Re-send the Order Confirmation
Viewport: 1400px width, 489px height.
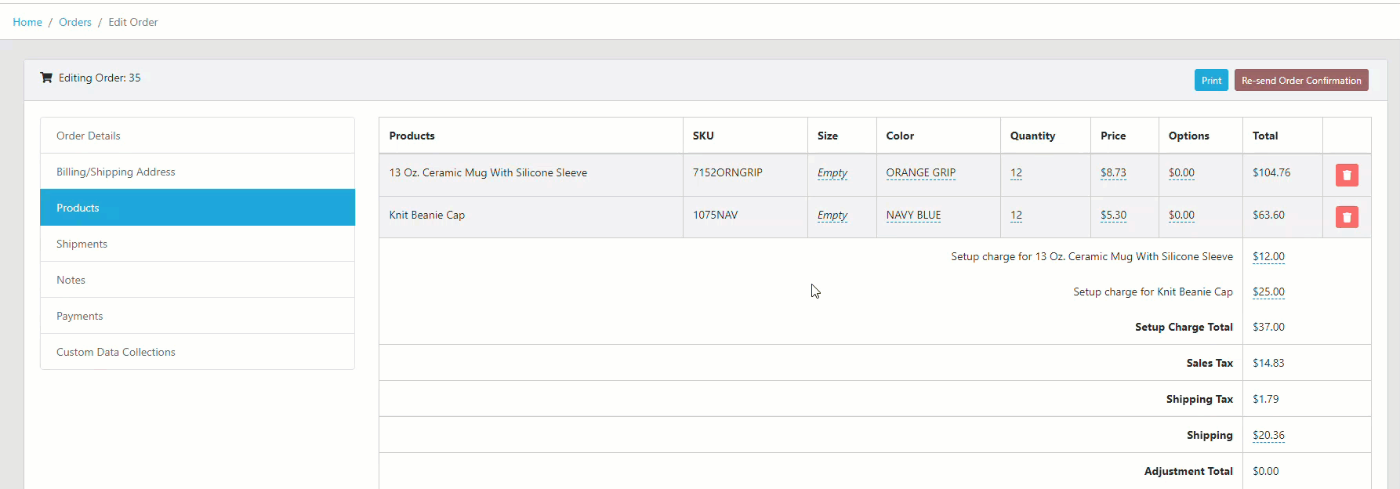click(1300, 80)
